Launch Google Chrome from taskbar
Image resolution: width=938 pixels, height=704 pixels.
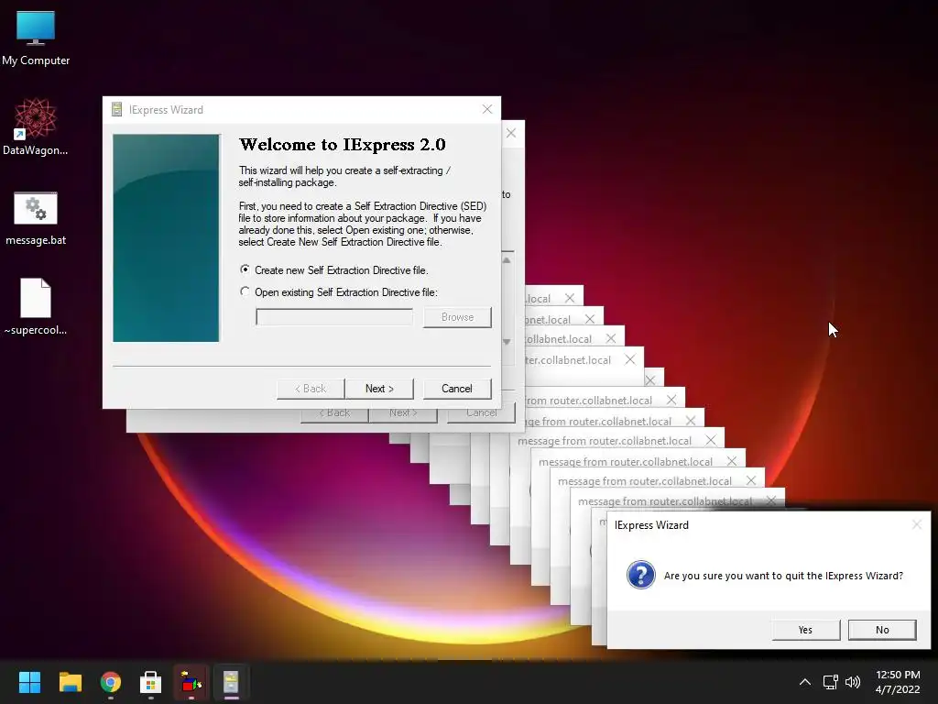coord(111,682)
